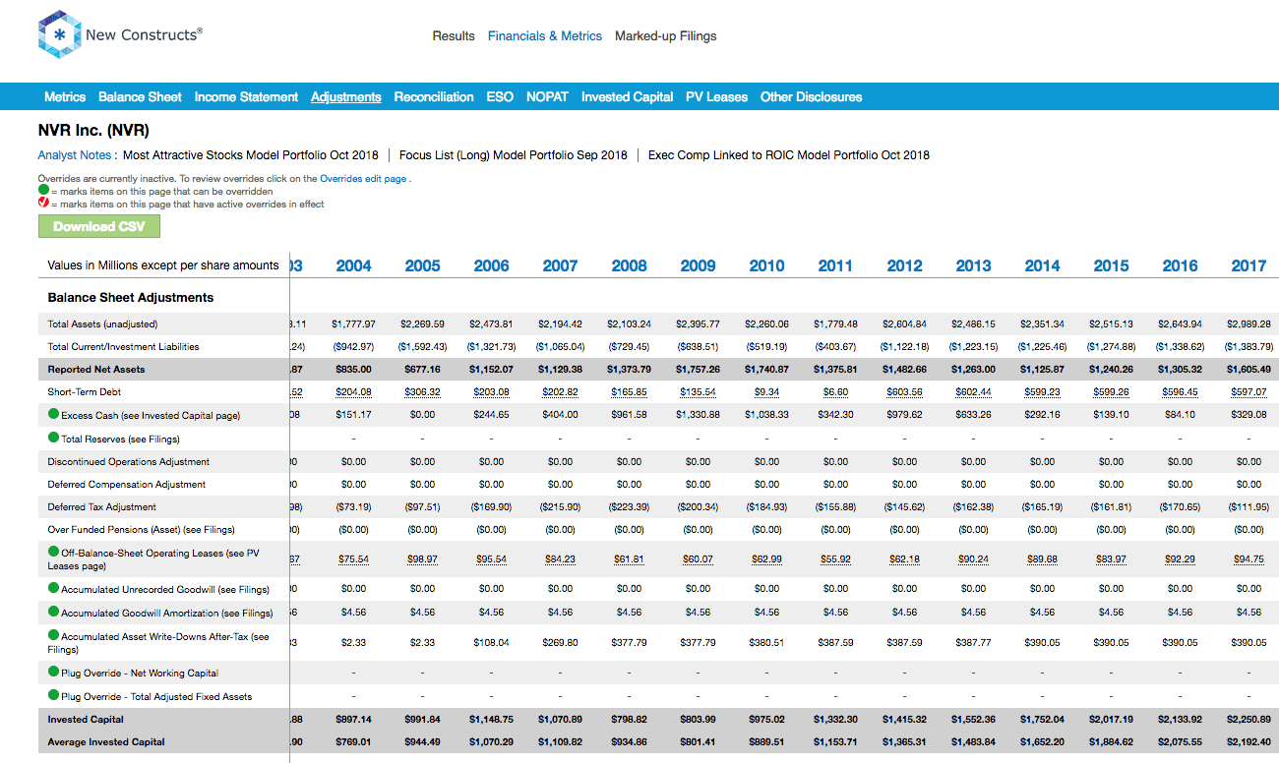Open the ESO tab
Image resolution: width=1279 pixels, height=763 pixels.
click(500, 96)
